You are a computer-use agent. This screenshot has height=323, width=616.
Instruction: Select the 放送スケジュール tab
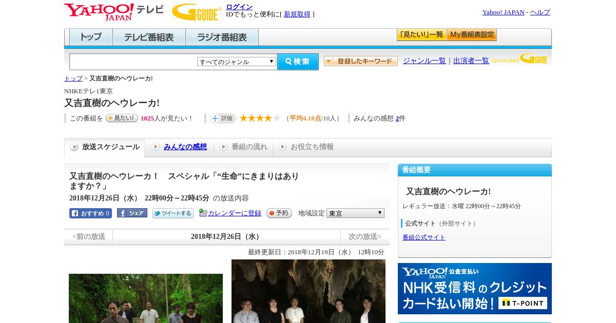105,147
